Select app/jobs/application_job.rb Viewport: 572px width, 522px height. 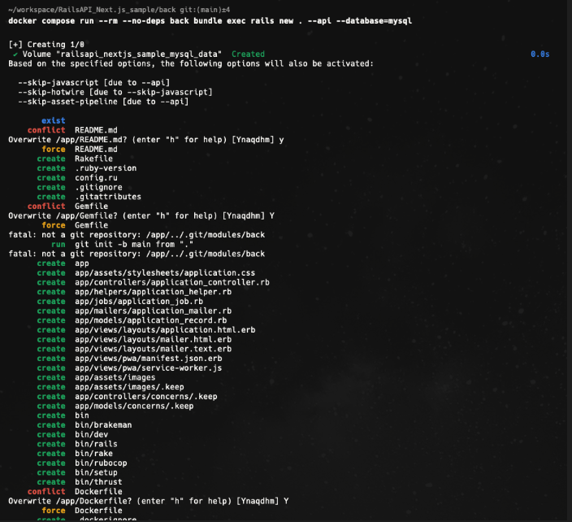coord(139,301)
